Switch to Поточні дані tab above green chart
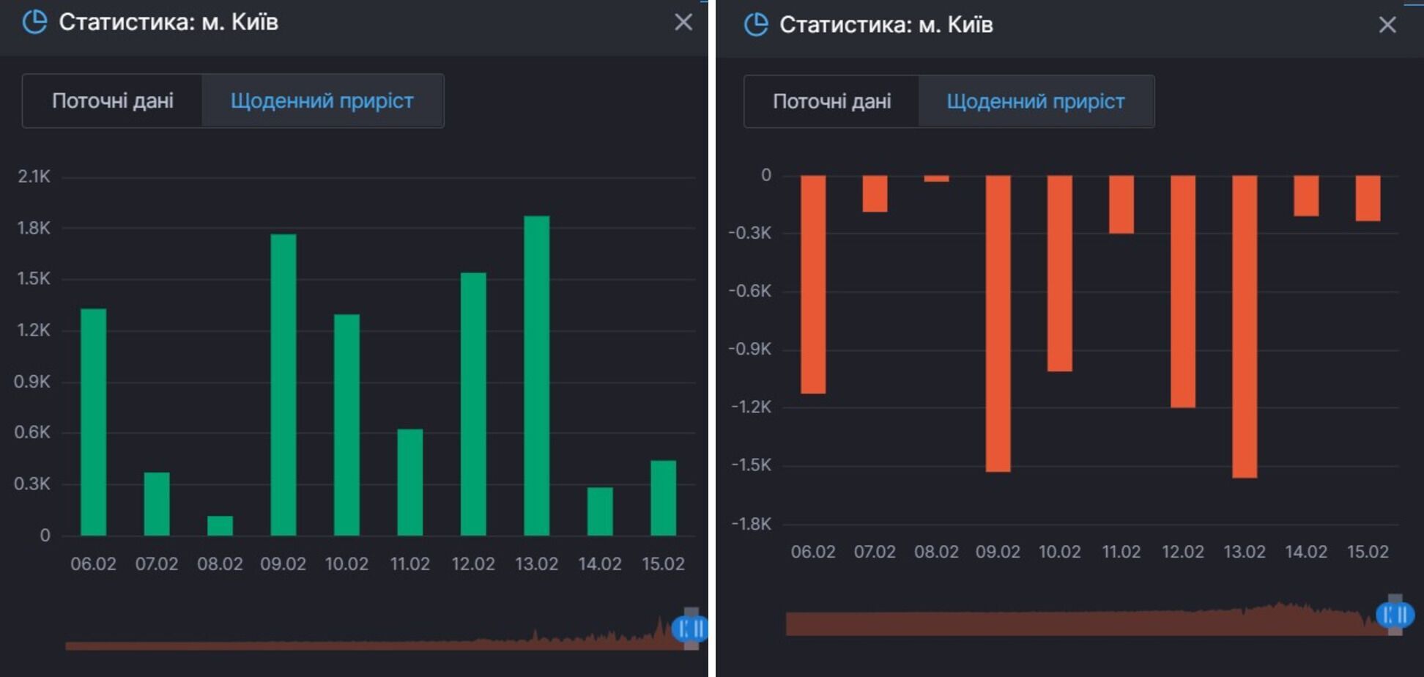Screen dimensions: 1424x677 [113, 101]
